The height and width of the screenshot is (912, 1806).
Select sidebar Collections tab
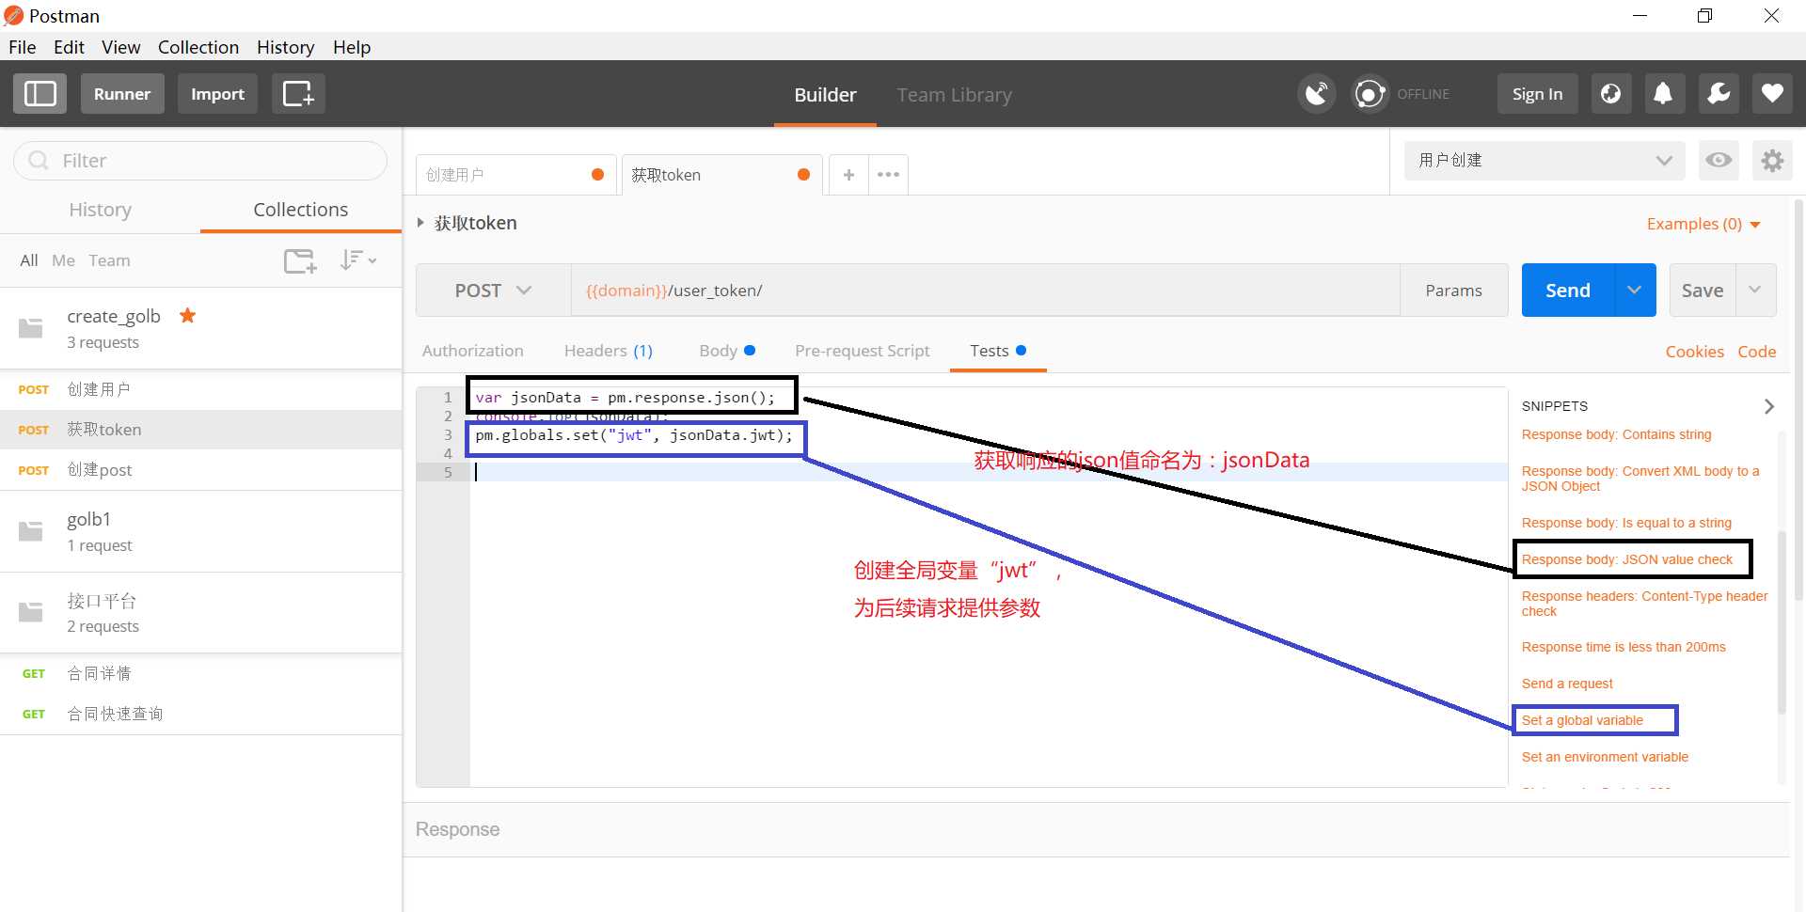tap(301, 210)
